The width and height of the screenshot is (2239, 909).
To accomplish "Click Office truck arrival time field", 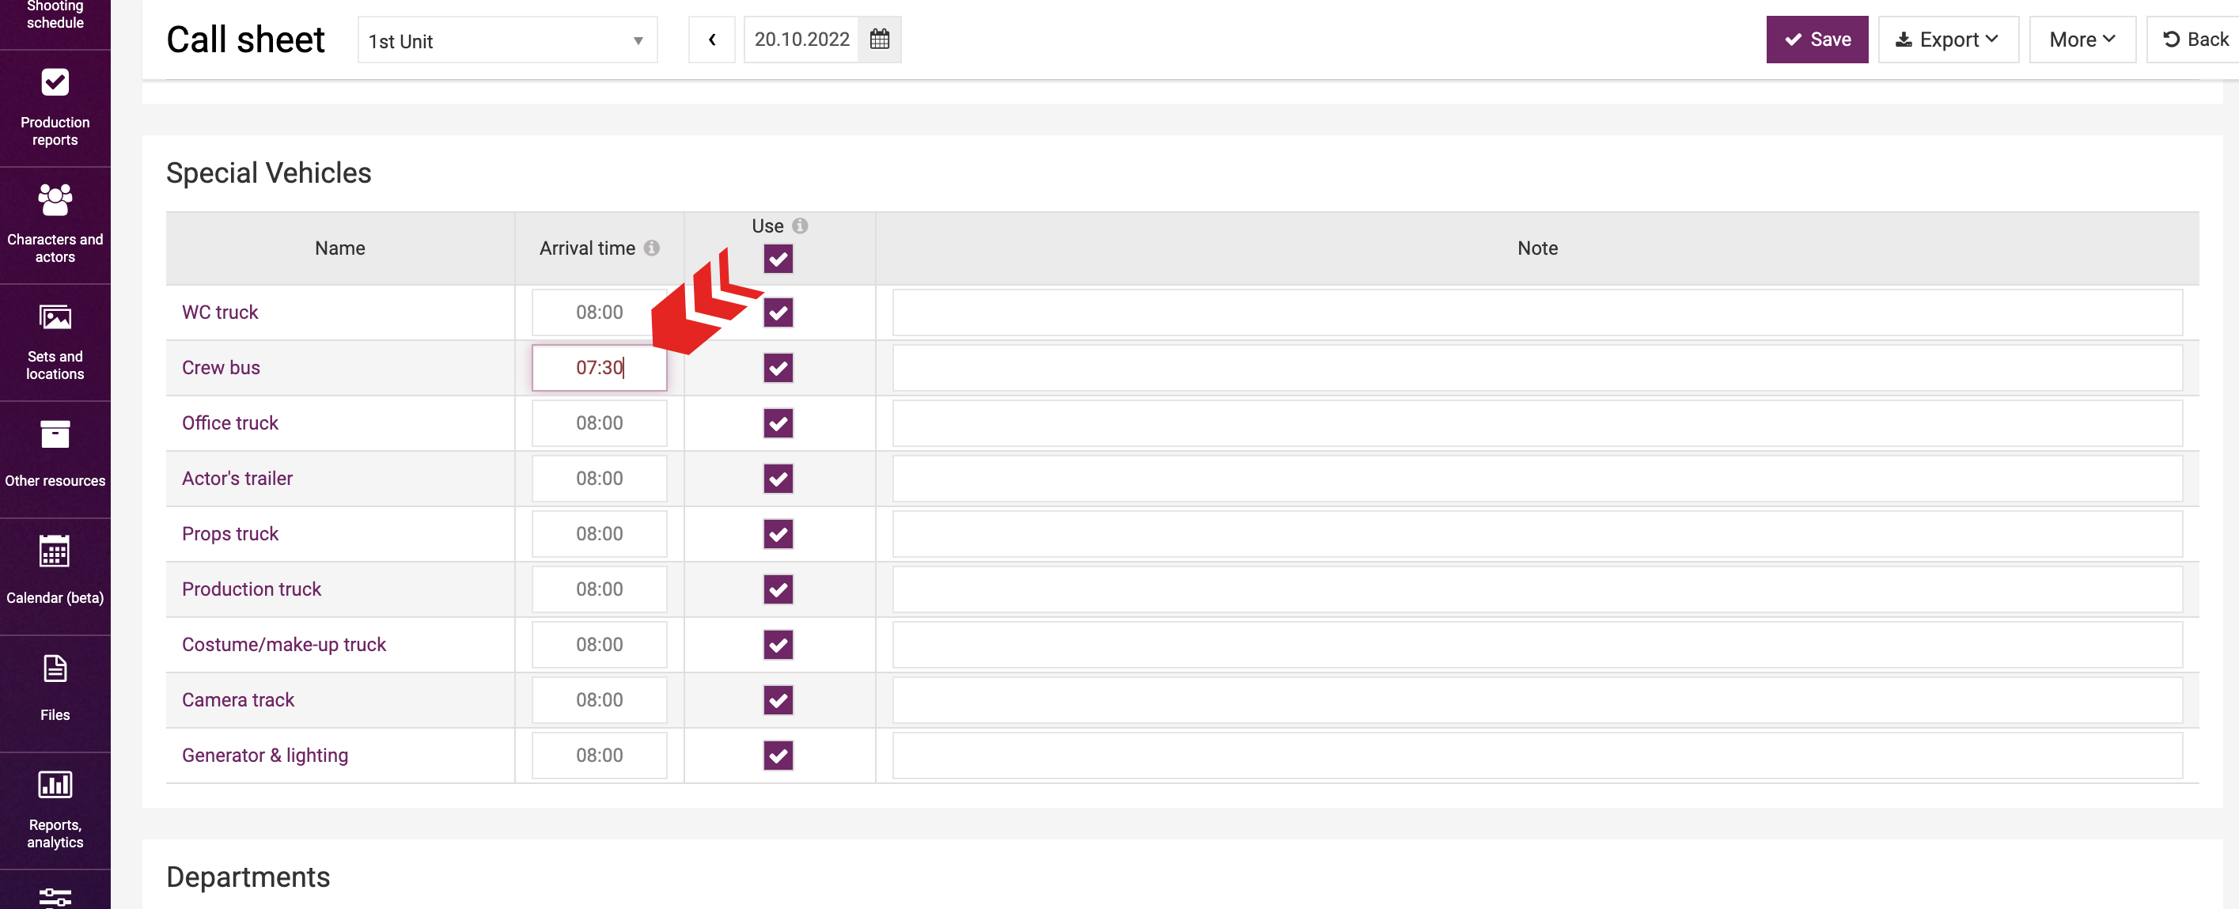I will pos(599,423).
